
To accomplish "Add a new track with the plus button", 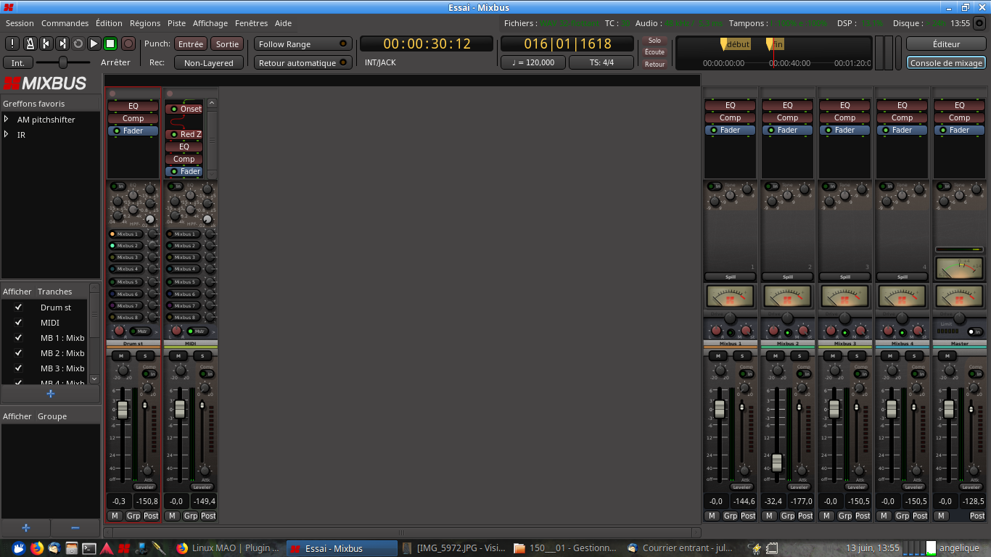I will pos(50,394).
